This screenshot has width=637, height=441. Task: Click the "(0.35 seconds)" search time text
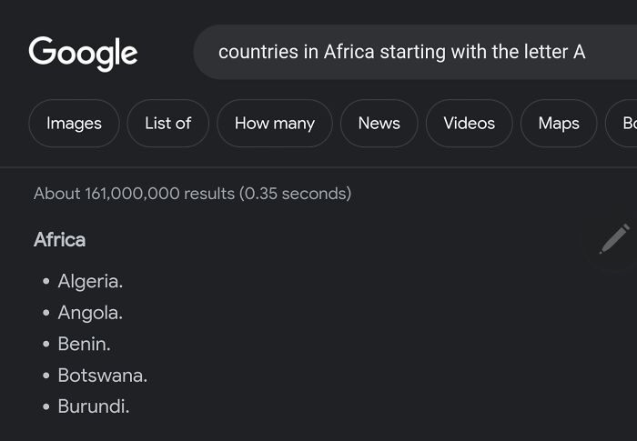click(x=295, y=194)
